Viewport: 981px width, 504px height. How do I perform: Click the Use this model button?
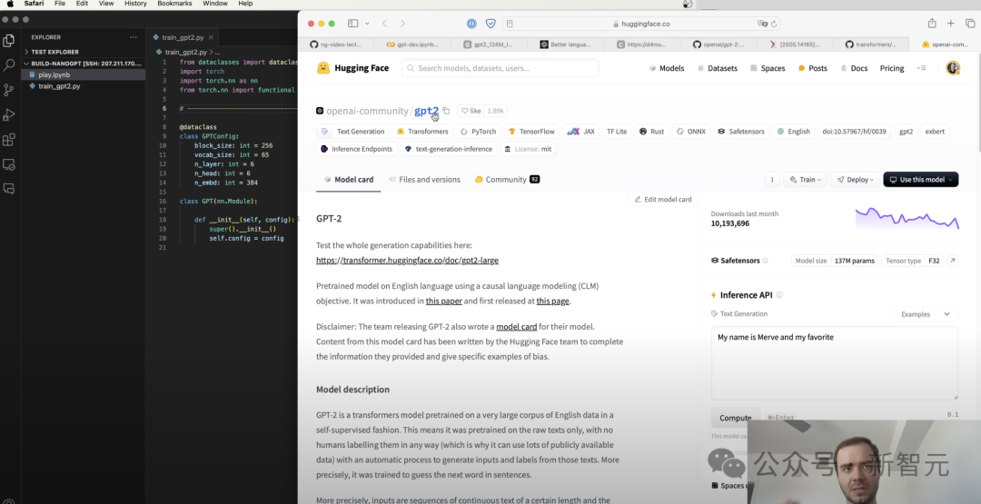920,180
